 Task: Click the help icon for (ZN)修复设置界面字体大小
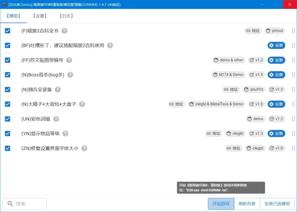pos(84,148)
